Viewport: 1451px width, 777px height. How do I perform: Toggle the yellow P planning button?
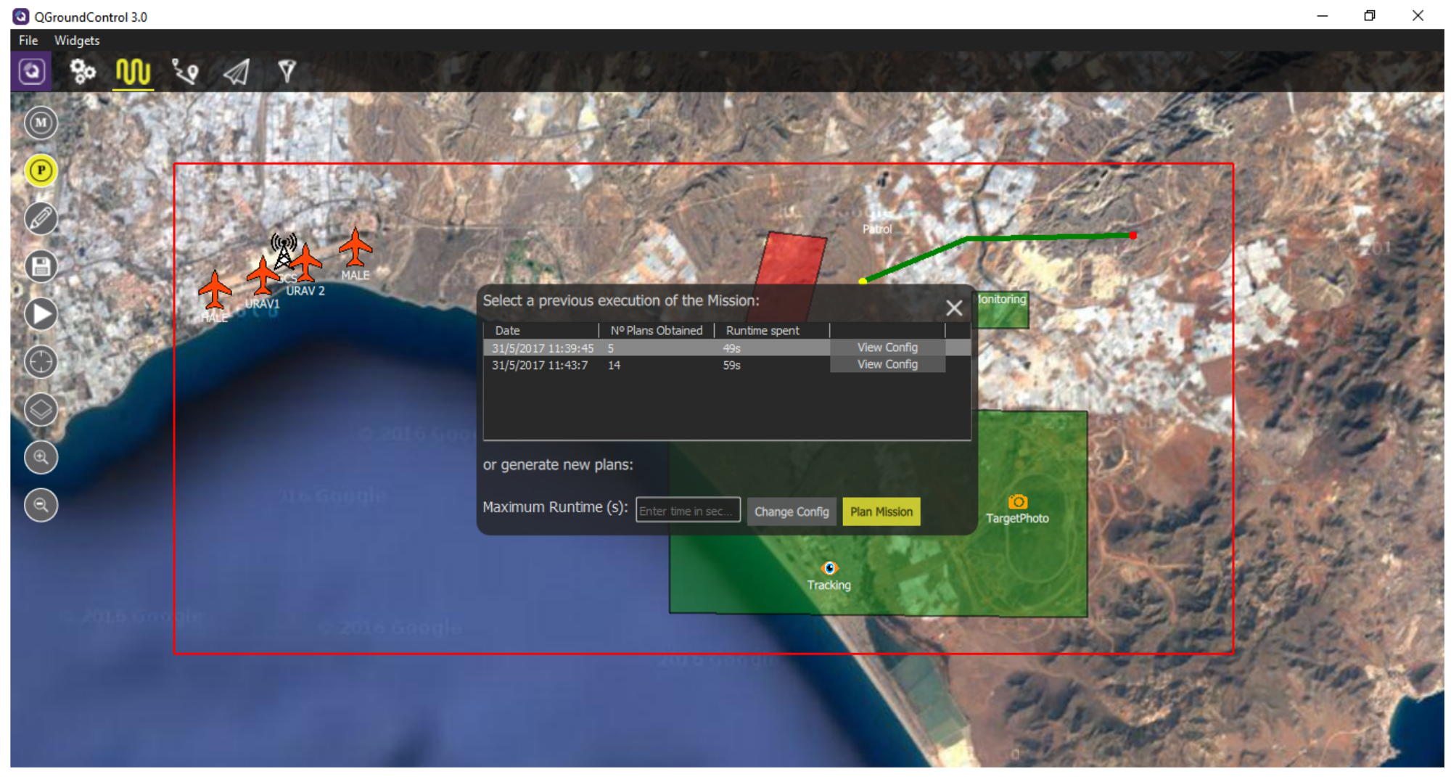point(41,171)
